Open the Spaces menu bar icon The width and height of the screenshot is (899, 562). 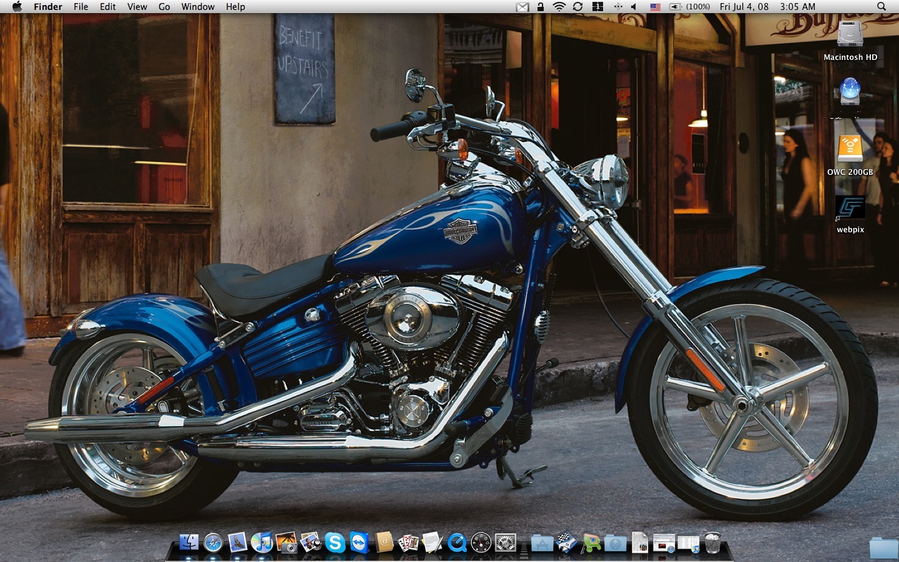(597, 6)
